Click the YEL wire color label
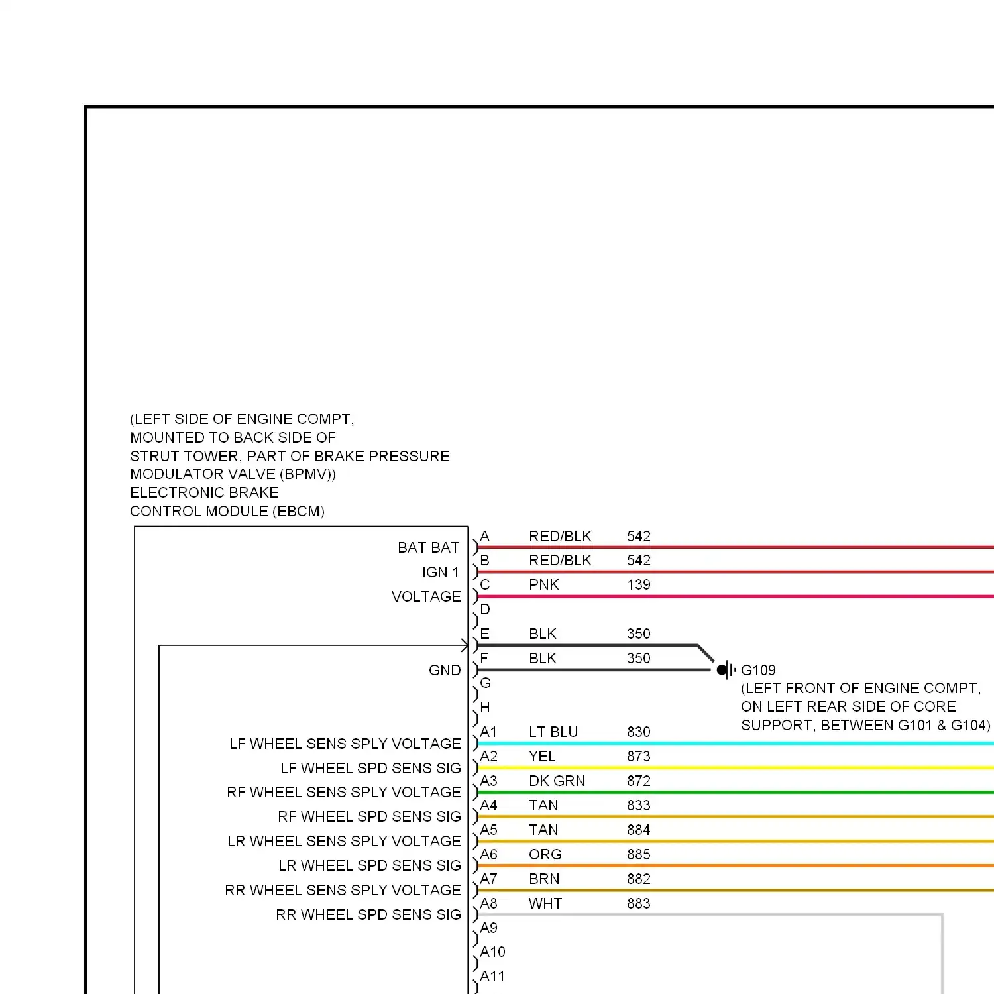This screenshot has height=994, width=994. click(542, 756)
